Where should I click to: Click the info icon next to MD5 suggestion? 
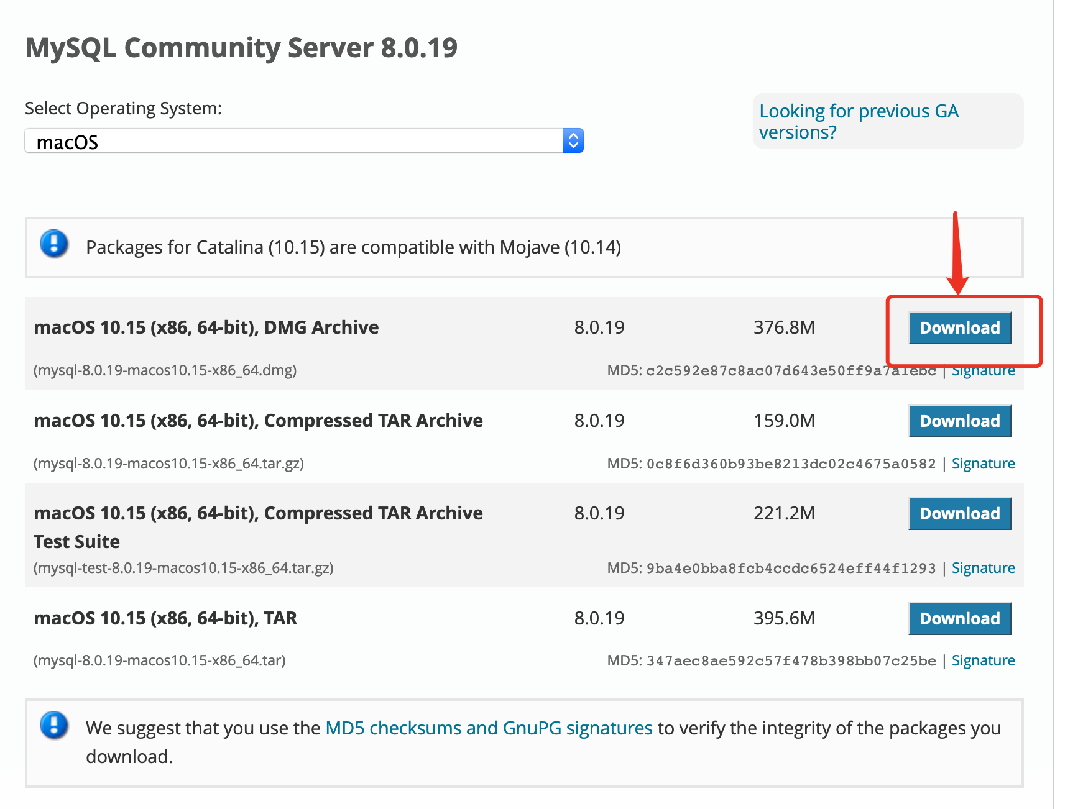54,724
